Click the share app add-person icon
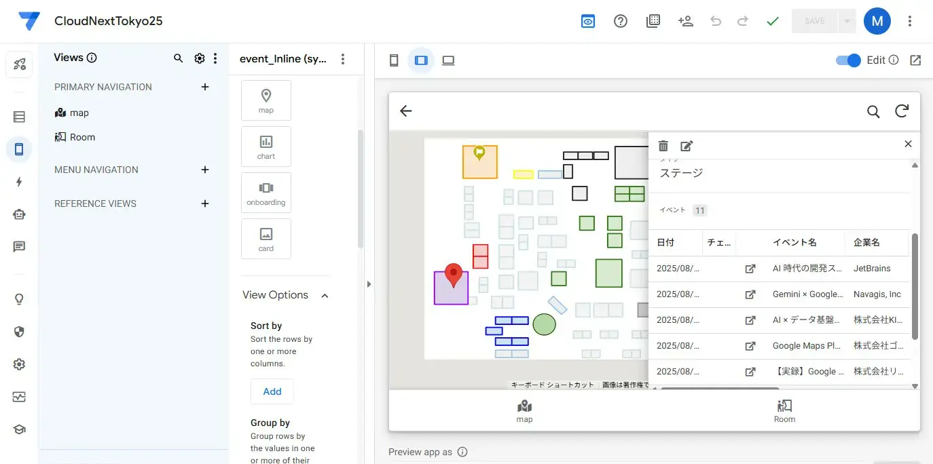Image resolution: width=933 pixels, height=464 pixels. 685,21
